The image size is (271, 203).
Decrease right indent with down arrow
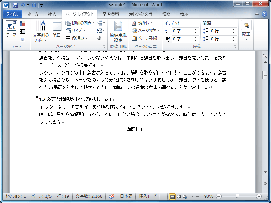196,41
